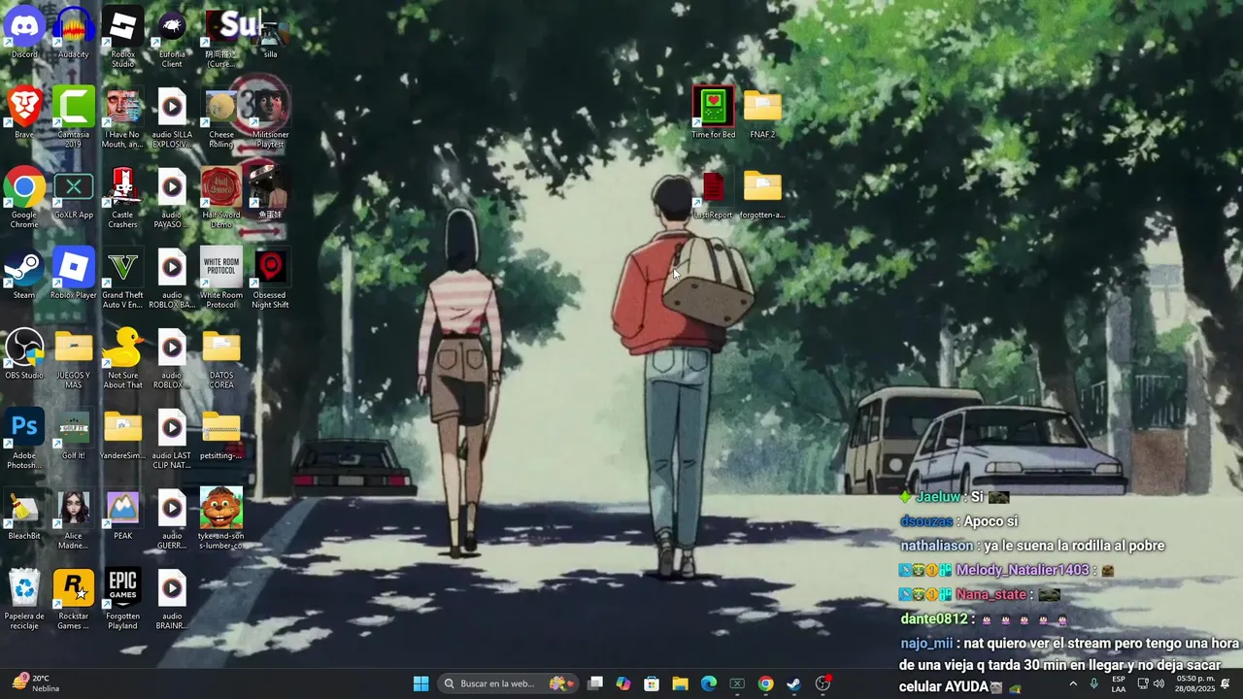
Task: Open Copilot from the taskbar
Action: click(x=623, y=683)
